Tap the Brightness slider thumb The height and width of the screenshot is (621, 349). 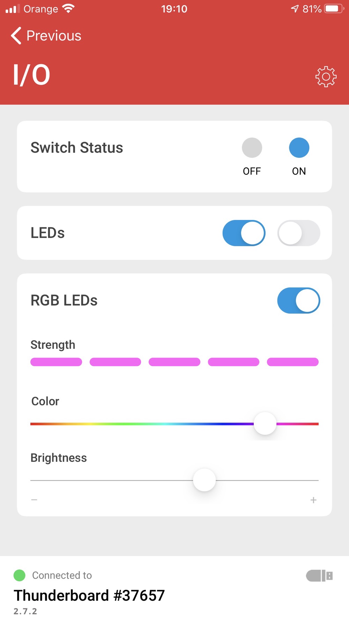pyautogui.click(x=205, y=480)
